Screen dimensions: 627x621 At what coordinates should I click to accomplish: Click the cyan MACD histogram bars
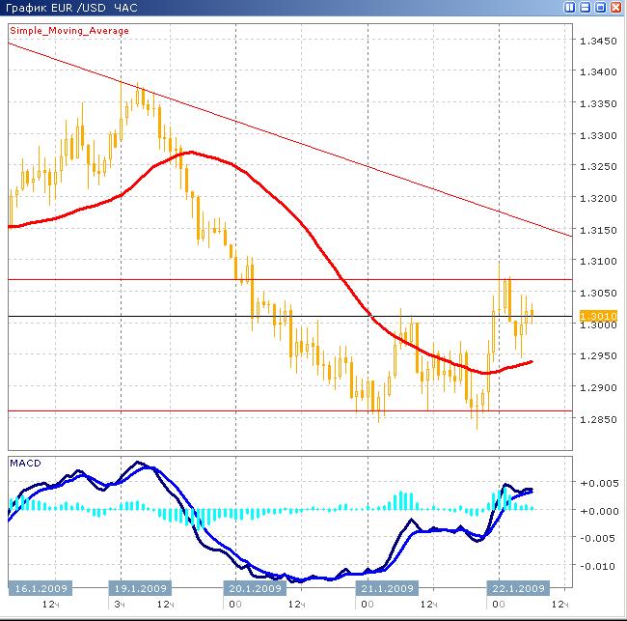(400, 502)
